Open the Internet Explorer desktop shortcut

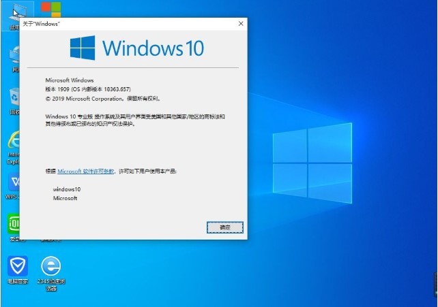(x=14, y=144)
